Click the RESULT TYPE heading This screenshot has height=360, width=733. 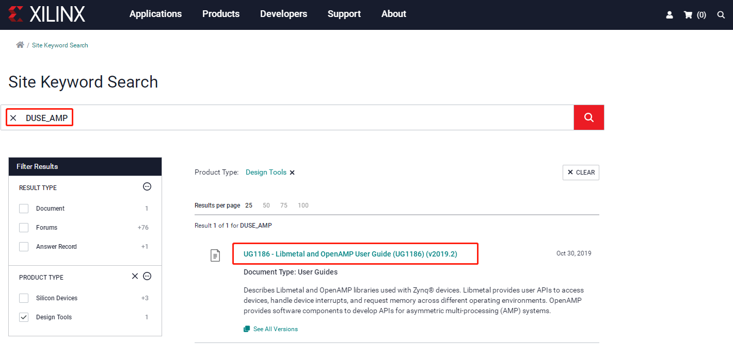38,188
